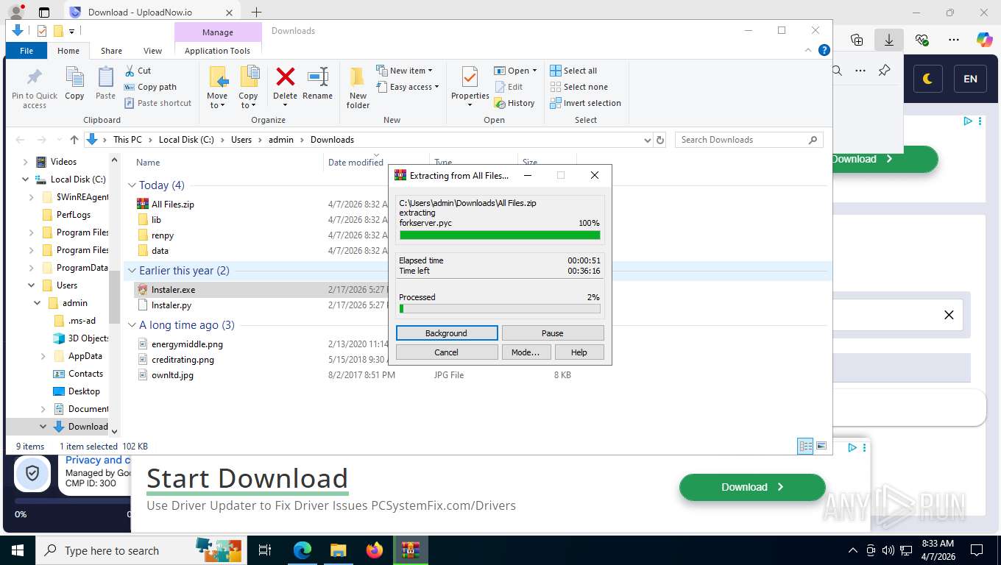This screenshot has width=1001, height=565.
Task: Click the Paste ribbon icon
Action: pyautogui.click(x=105, y=83)
